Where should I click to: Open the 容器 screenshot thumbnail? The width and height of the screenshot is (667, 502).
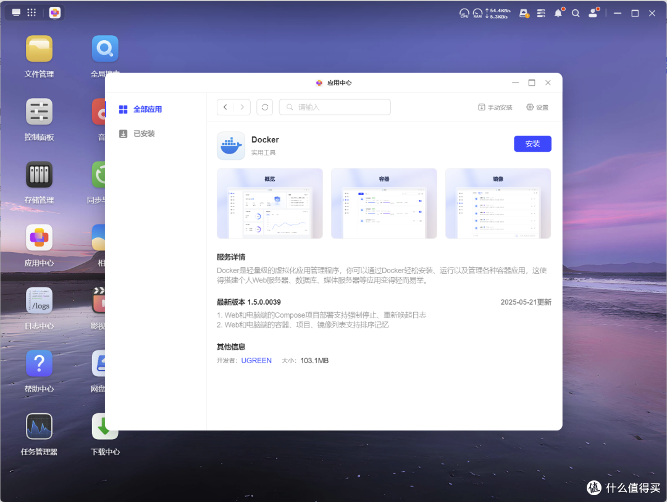point(384,204)
